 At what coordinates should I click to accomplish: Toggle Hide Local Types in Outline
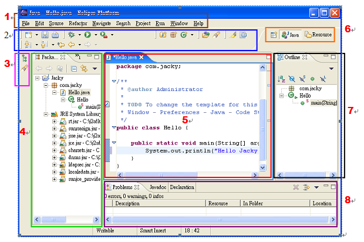[x=323, y=79]
